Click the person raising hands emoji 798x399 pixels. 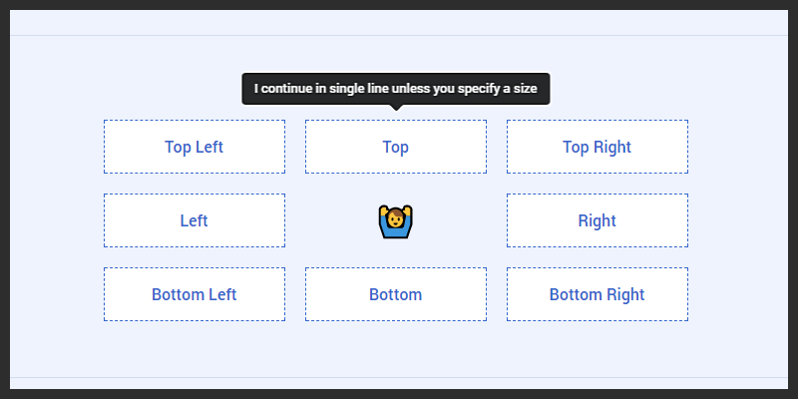396,221
